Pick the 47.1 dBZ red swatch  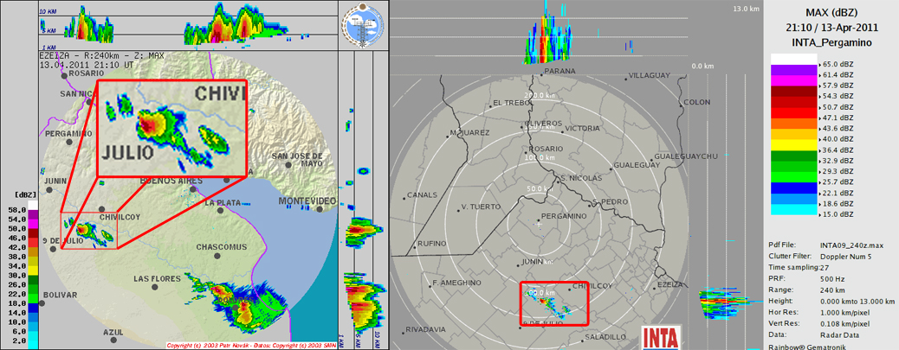pos(793,112)
